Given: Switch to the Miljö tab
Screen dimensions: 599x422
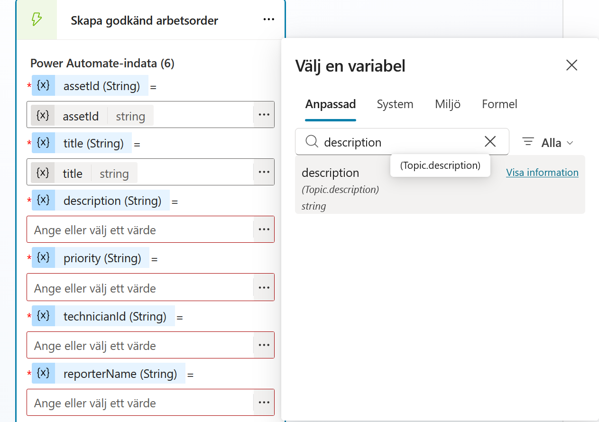Looking at the screenshot, I should click(x=448, y=104).
